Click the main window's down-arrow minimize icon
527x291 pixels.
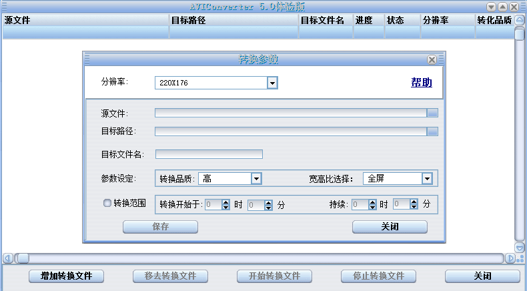pyautogui.click(x=492, y=7)
